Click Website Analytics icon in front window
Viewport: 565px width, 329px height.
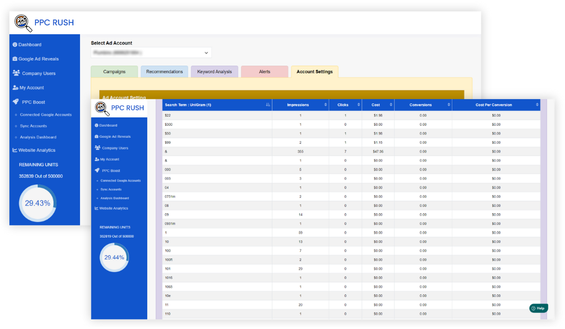tap(97, 208)
